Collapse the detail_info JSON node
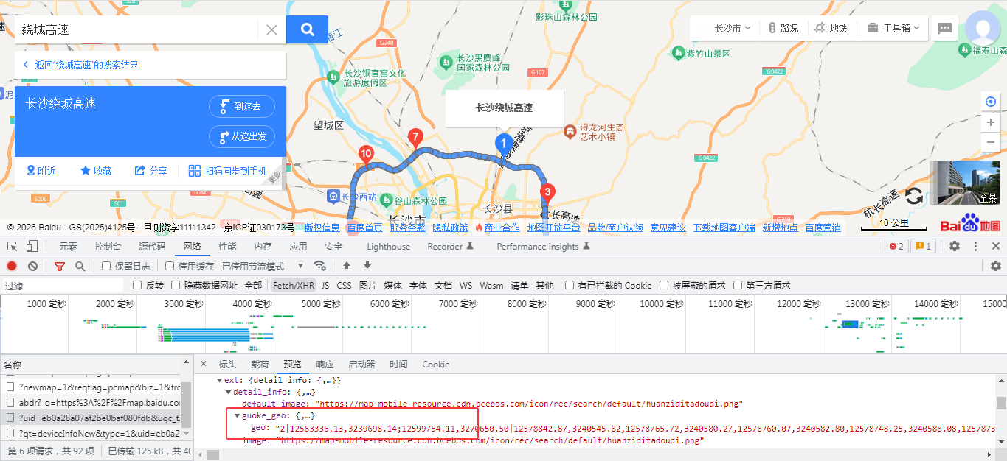Viewport: 1007px width, 461px height. point(228,392)
